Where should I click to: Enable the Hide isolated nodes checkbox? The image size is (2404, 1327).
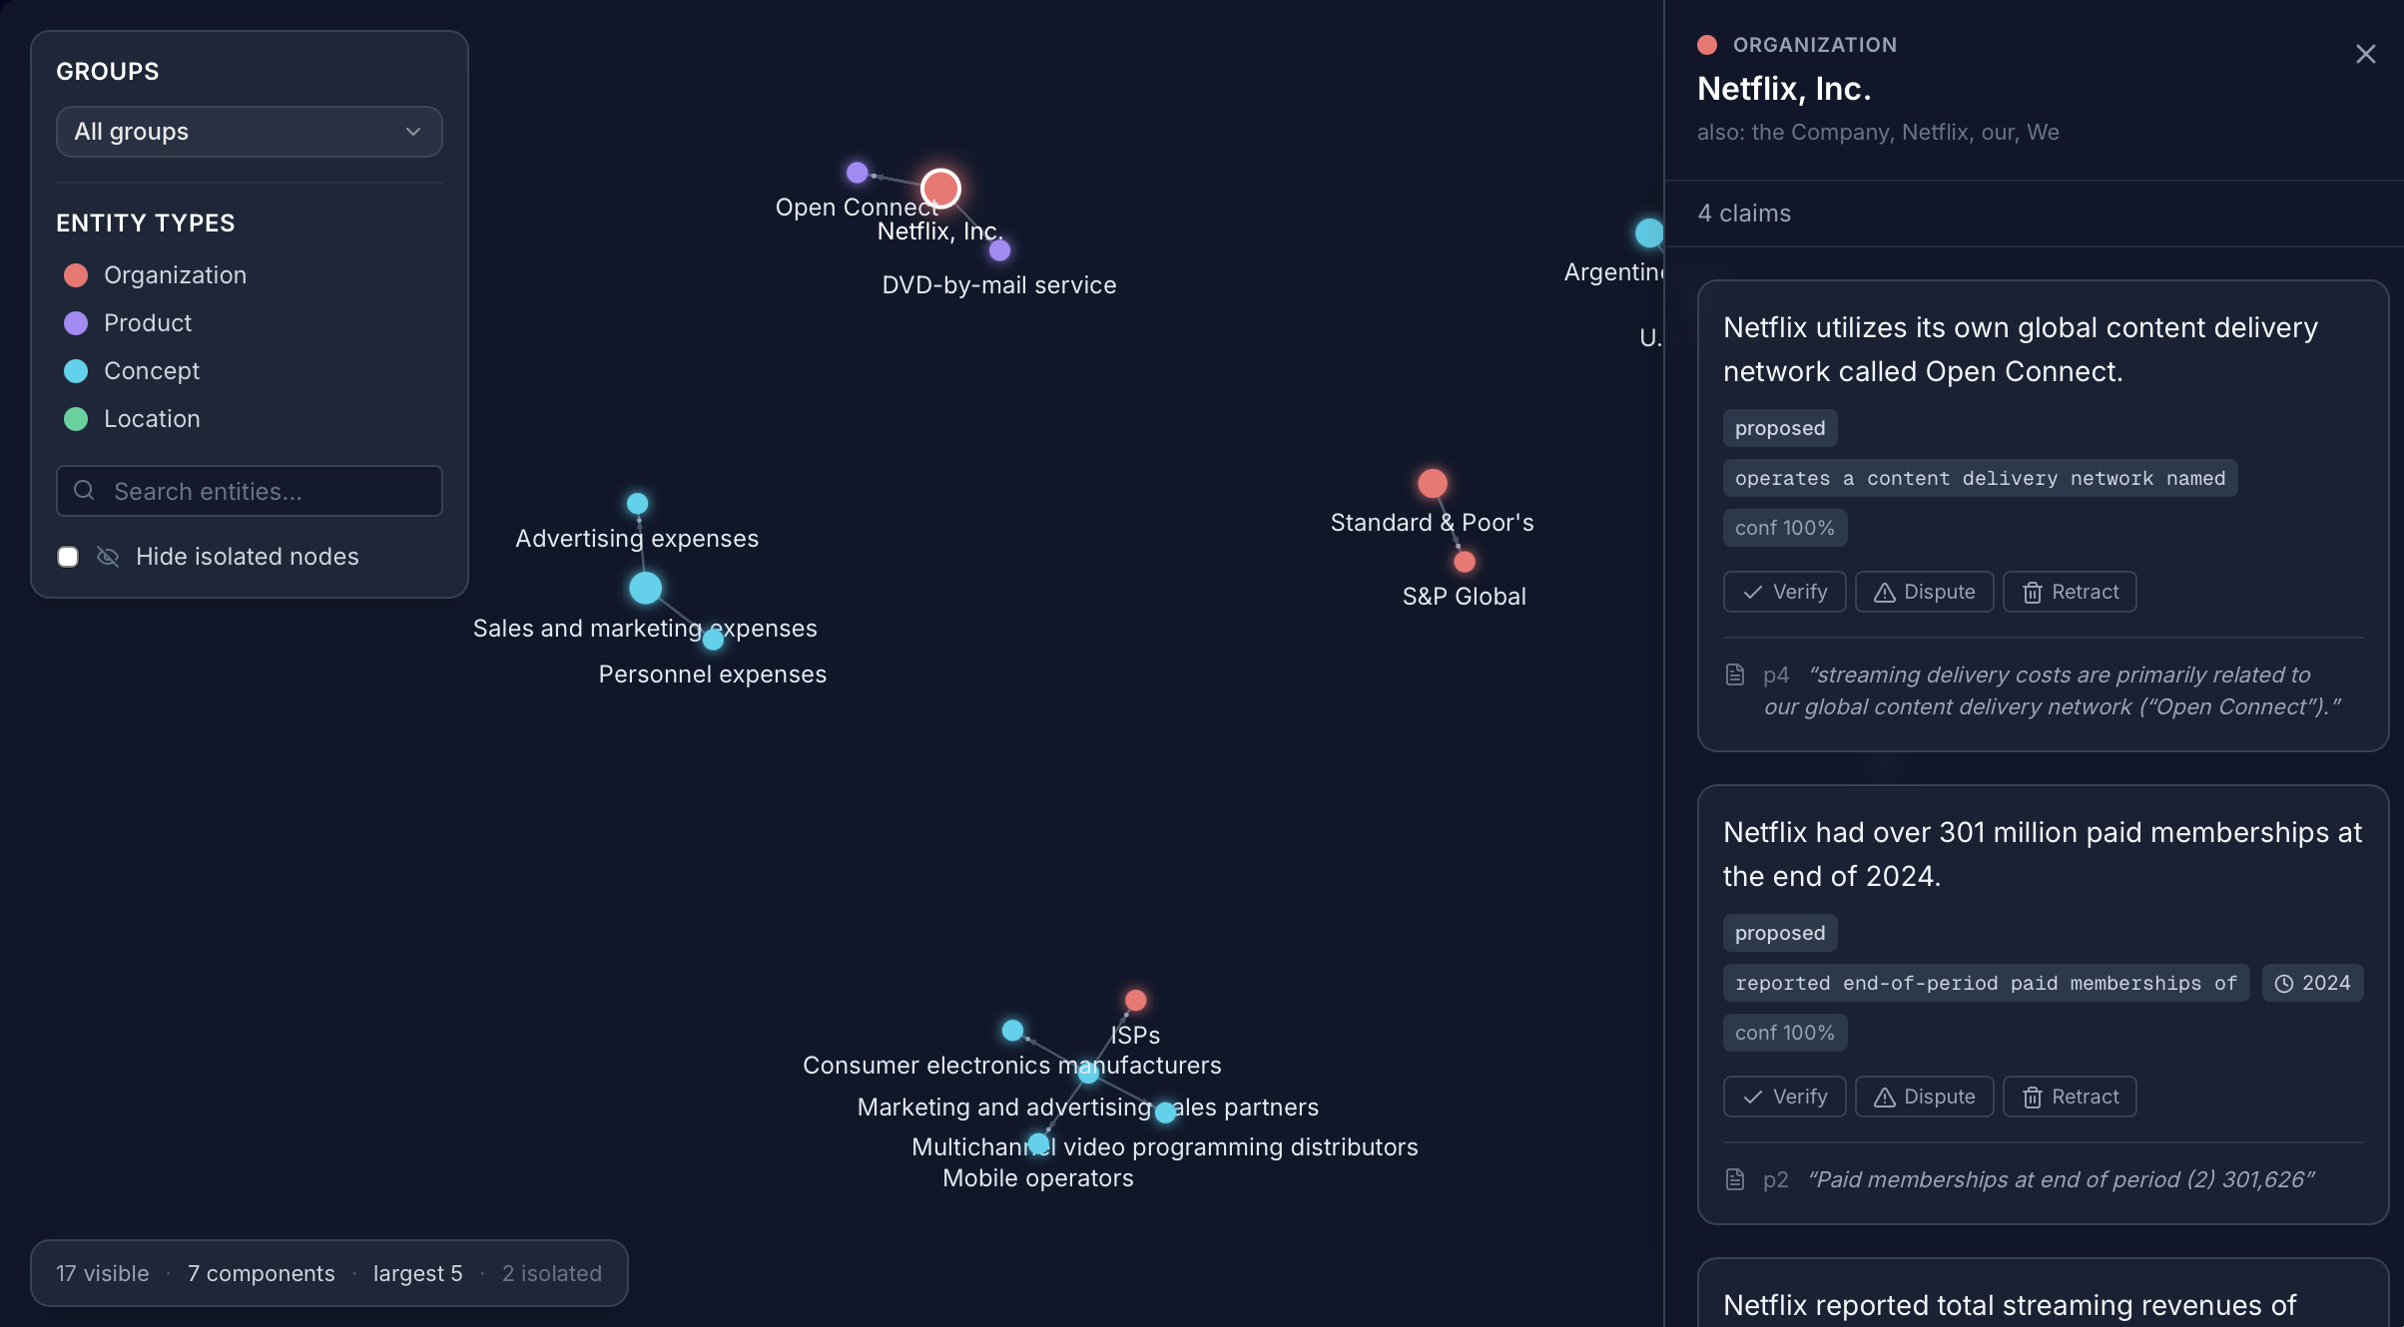(x=68, y=557)
